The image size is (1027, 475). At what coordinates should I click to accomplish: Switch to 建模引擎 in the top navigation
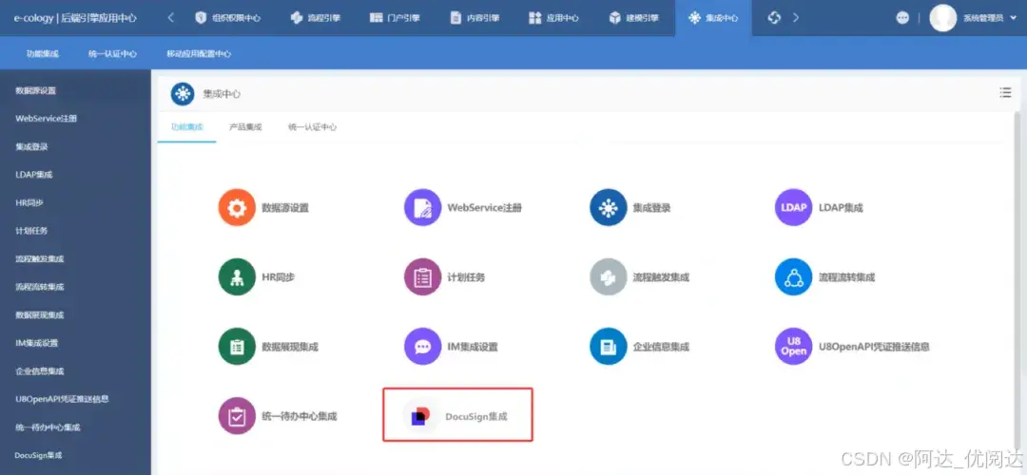pos(633,18)
